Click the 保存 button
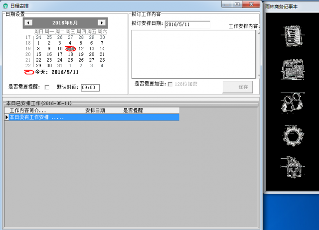319x230 pixels. point(238,87)
